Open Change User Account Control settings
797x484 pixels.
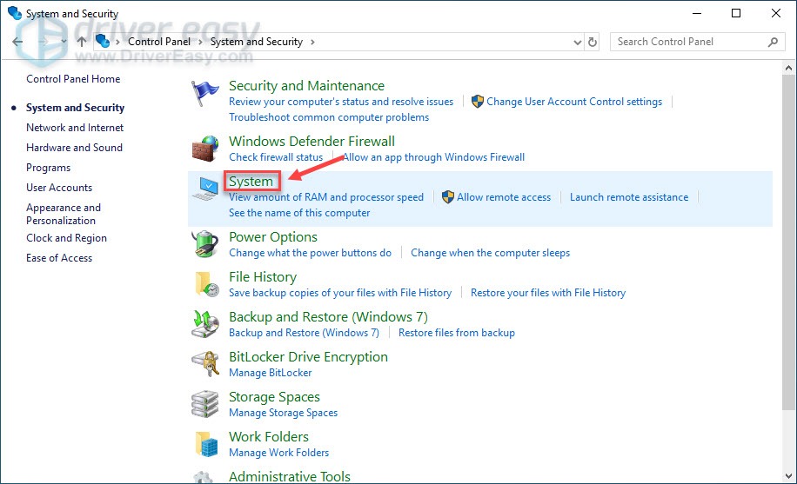click(574, 102)
